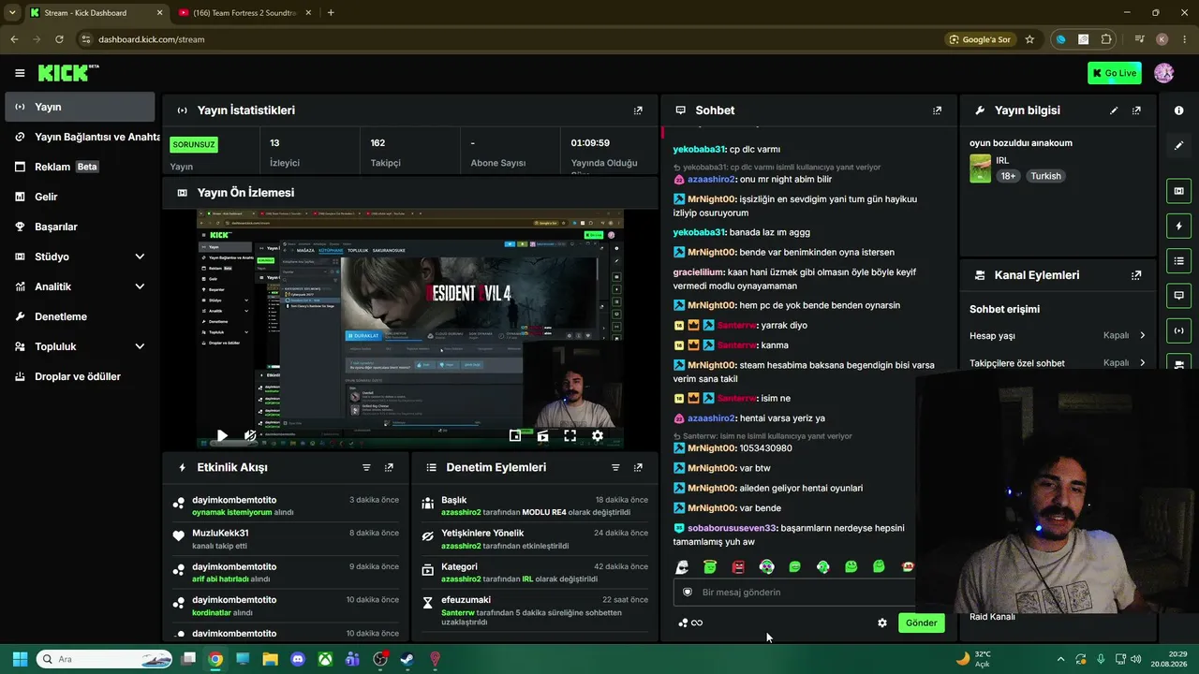Go to Gelir in the sidebar

[x=80, y=197]
